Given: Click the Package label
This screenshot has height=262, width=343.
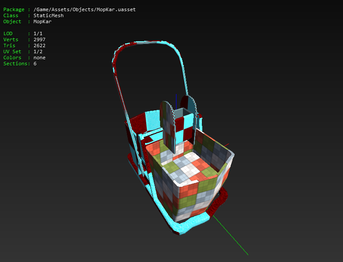Looking at the screenshot, I should click(x=14, y=9).
